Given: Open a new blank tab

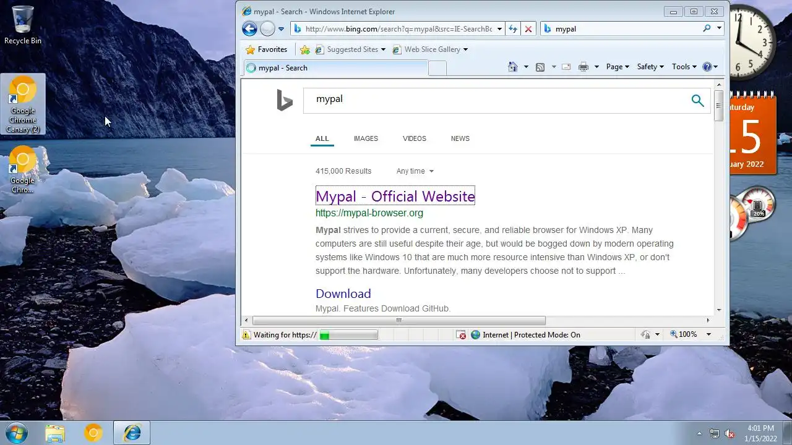Looking at the screenshot, I should tap(437, 69).
